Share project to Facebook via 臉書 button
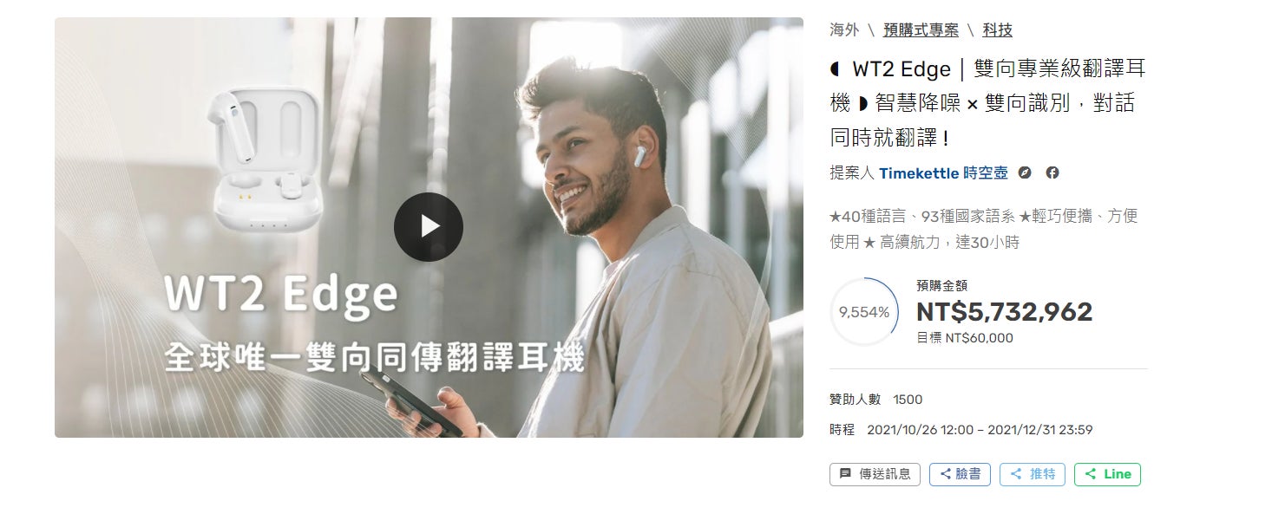 (x=960, y=474)
